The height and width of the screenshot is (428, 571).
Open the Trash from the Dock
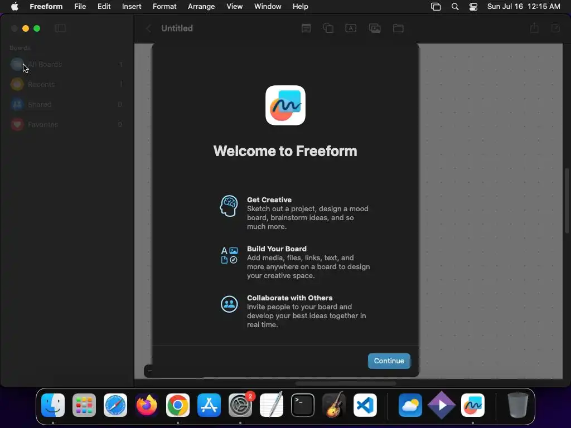[x=517, y=405]
